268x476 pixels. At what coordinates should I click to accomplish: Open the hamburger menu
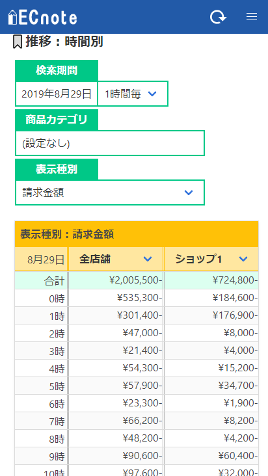coord(252,17)
